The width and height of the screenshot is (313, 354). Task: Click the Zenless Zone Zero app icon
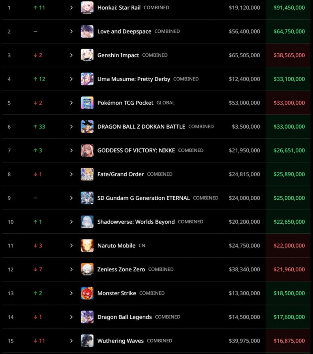click(87, 269)
